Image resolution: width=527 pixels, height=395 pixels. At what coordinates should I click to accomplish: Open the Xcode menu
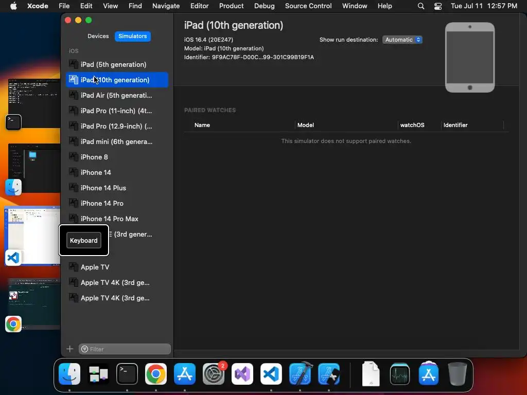pyautogui.click(x=38, y=6)
